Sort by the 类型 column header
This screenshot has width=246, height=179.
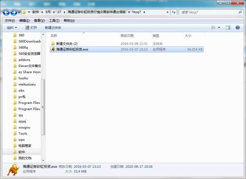(156, 36)
